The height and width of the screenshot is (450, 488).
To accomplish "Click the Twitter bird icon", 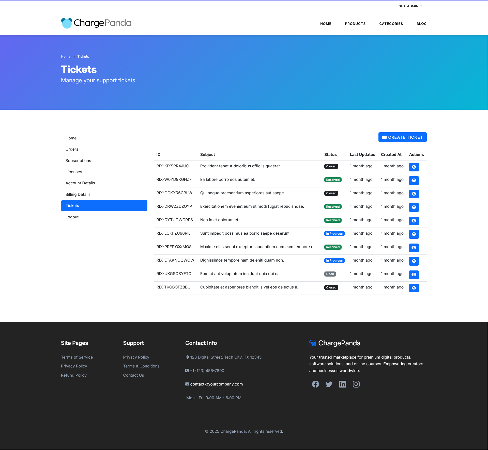I will (x=329, y=384).
